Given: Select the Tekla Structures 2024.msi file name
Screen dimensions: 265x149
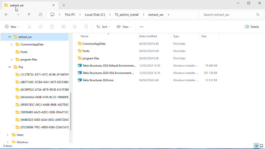Looking at the screenshot, I should tap(98, 80).
